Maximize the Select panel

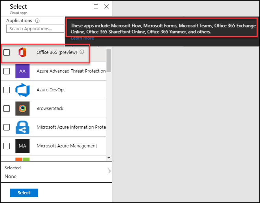tap(96, 6)
